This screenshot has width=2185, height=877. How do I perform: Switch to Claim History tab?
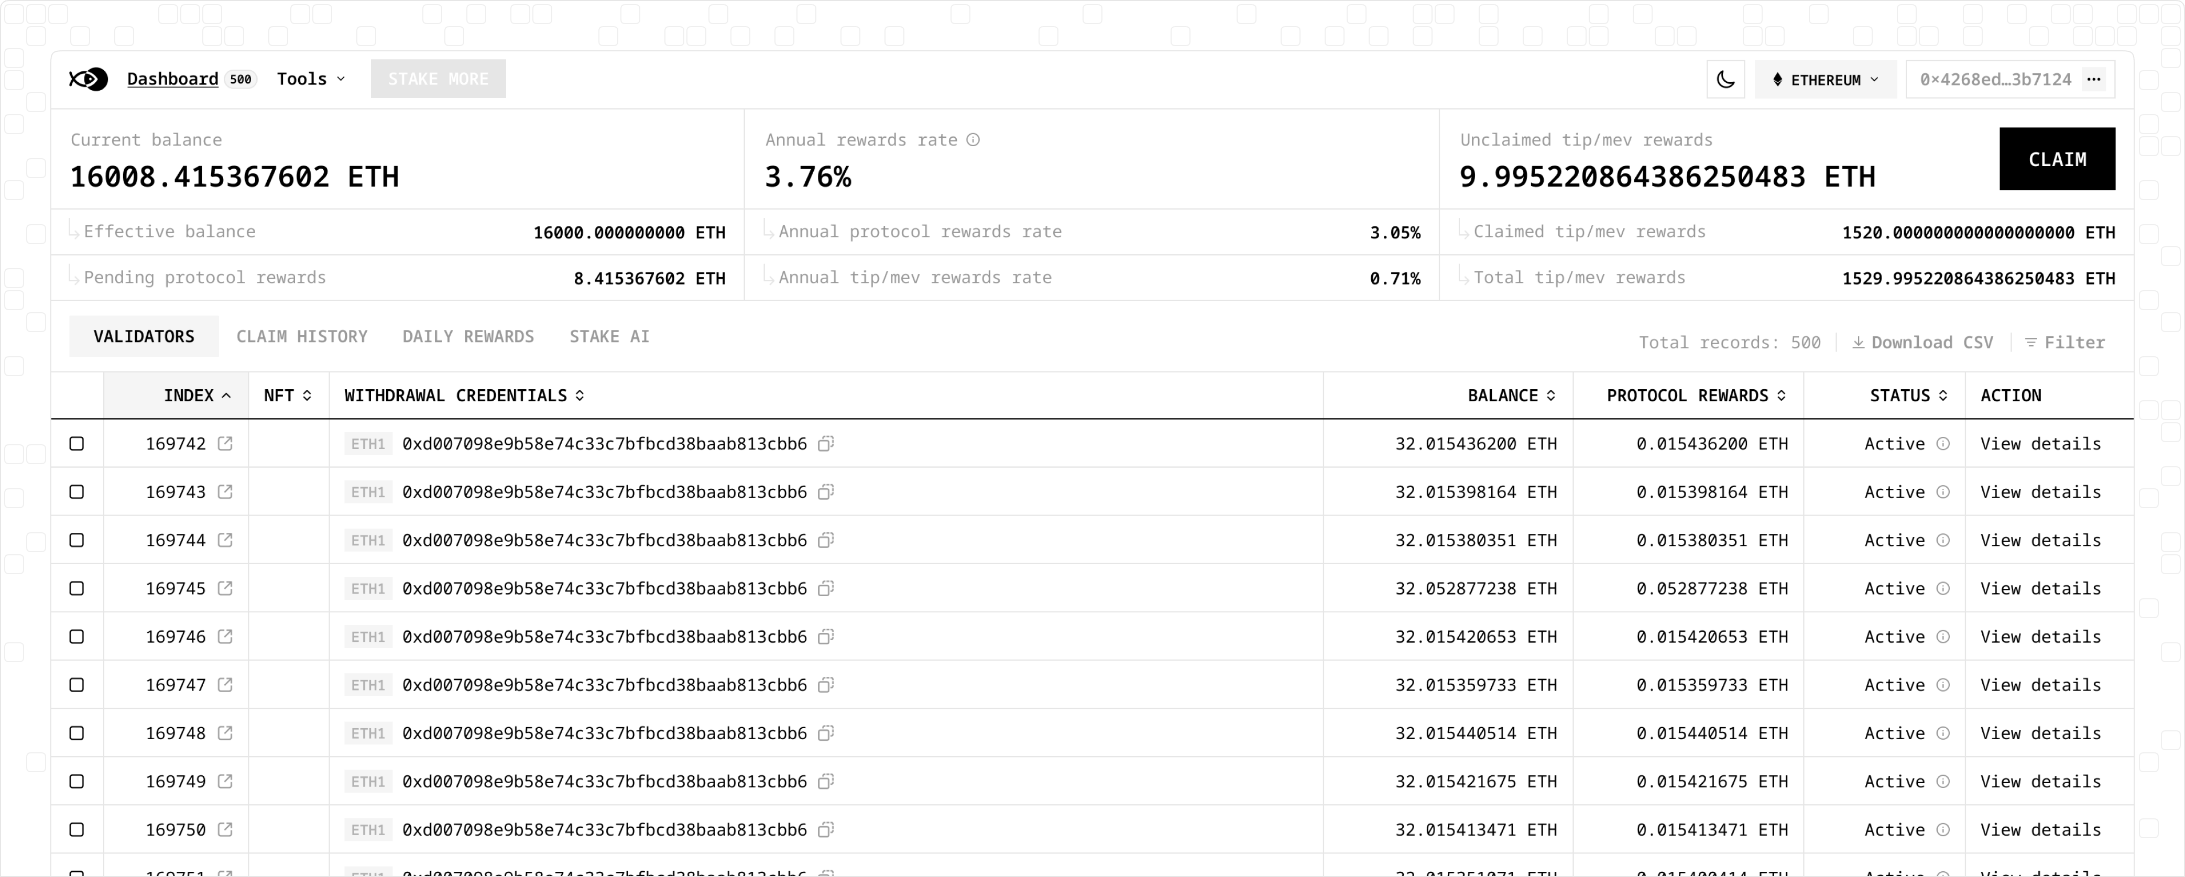tap(301, 337)
